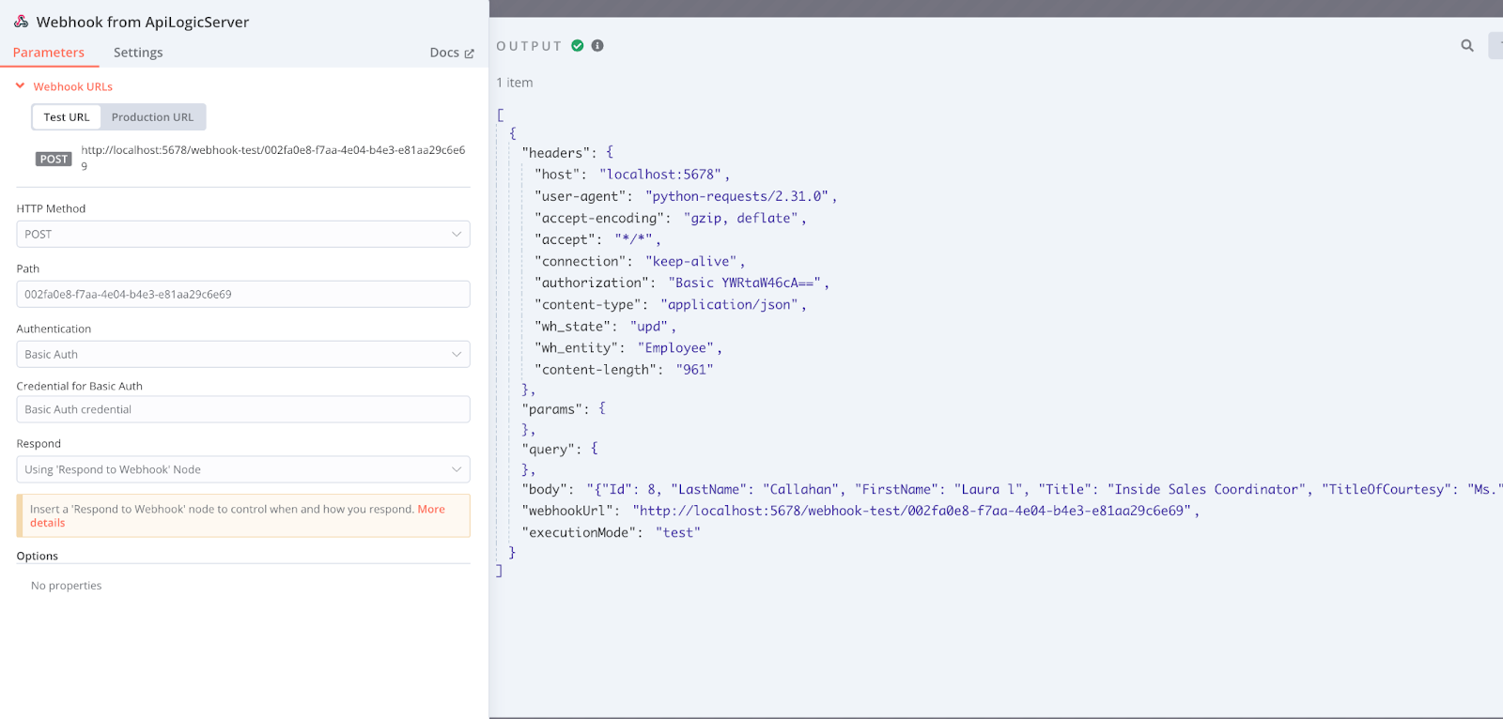Switch to the Settings tab

pyautogui.click(x=138, y=53)
